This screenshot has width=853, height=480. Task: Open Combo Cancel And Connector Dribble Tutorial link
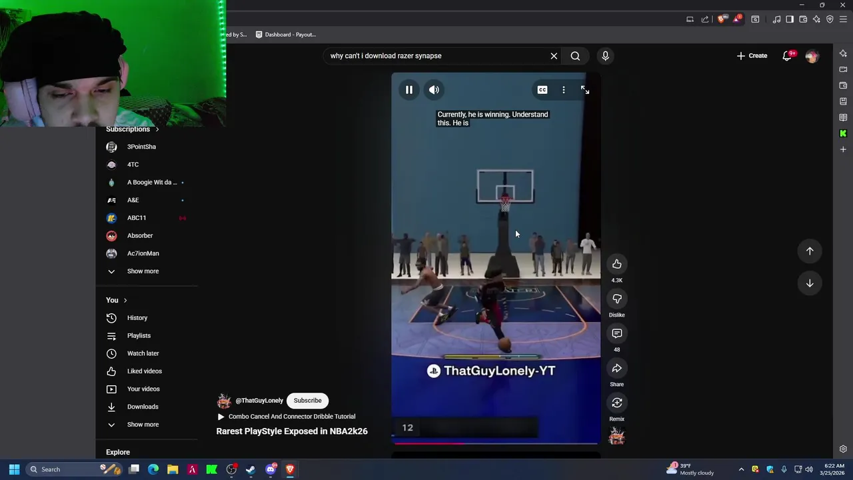[291, 417]
